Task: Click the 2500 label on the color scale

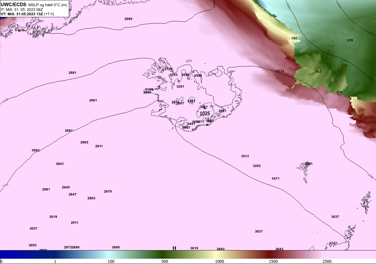Action: (327, 261)
